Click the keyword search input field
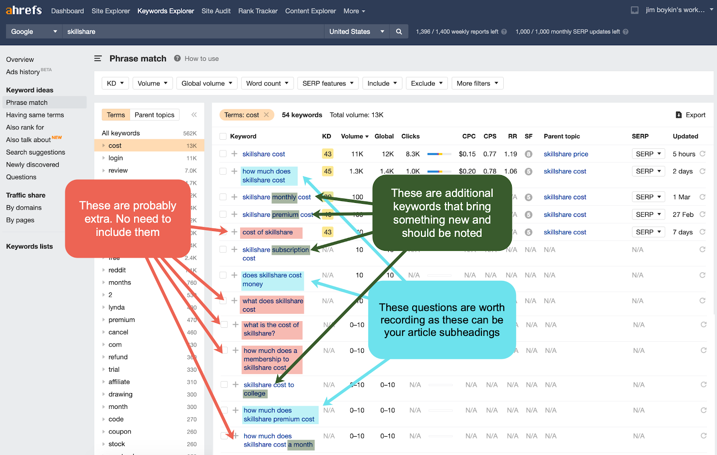Screen dimensions: 717x455 coord(193,31)
